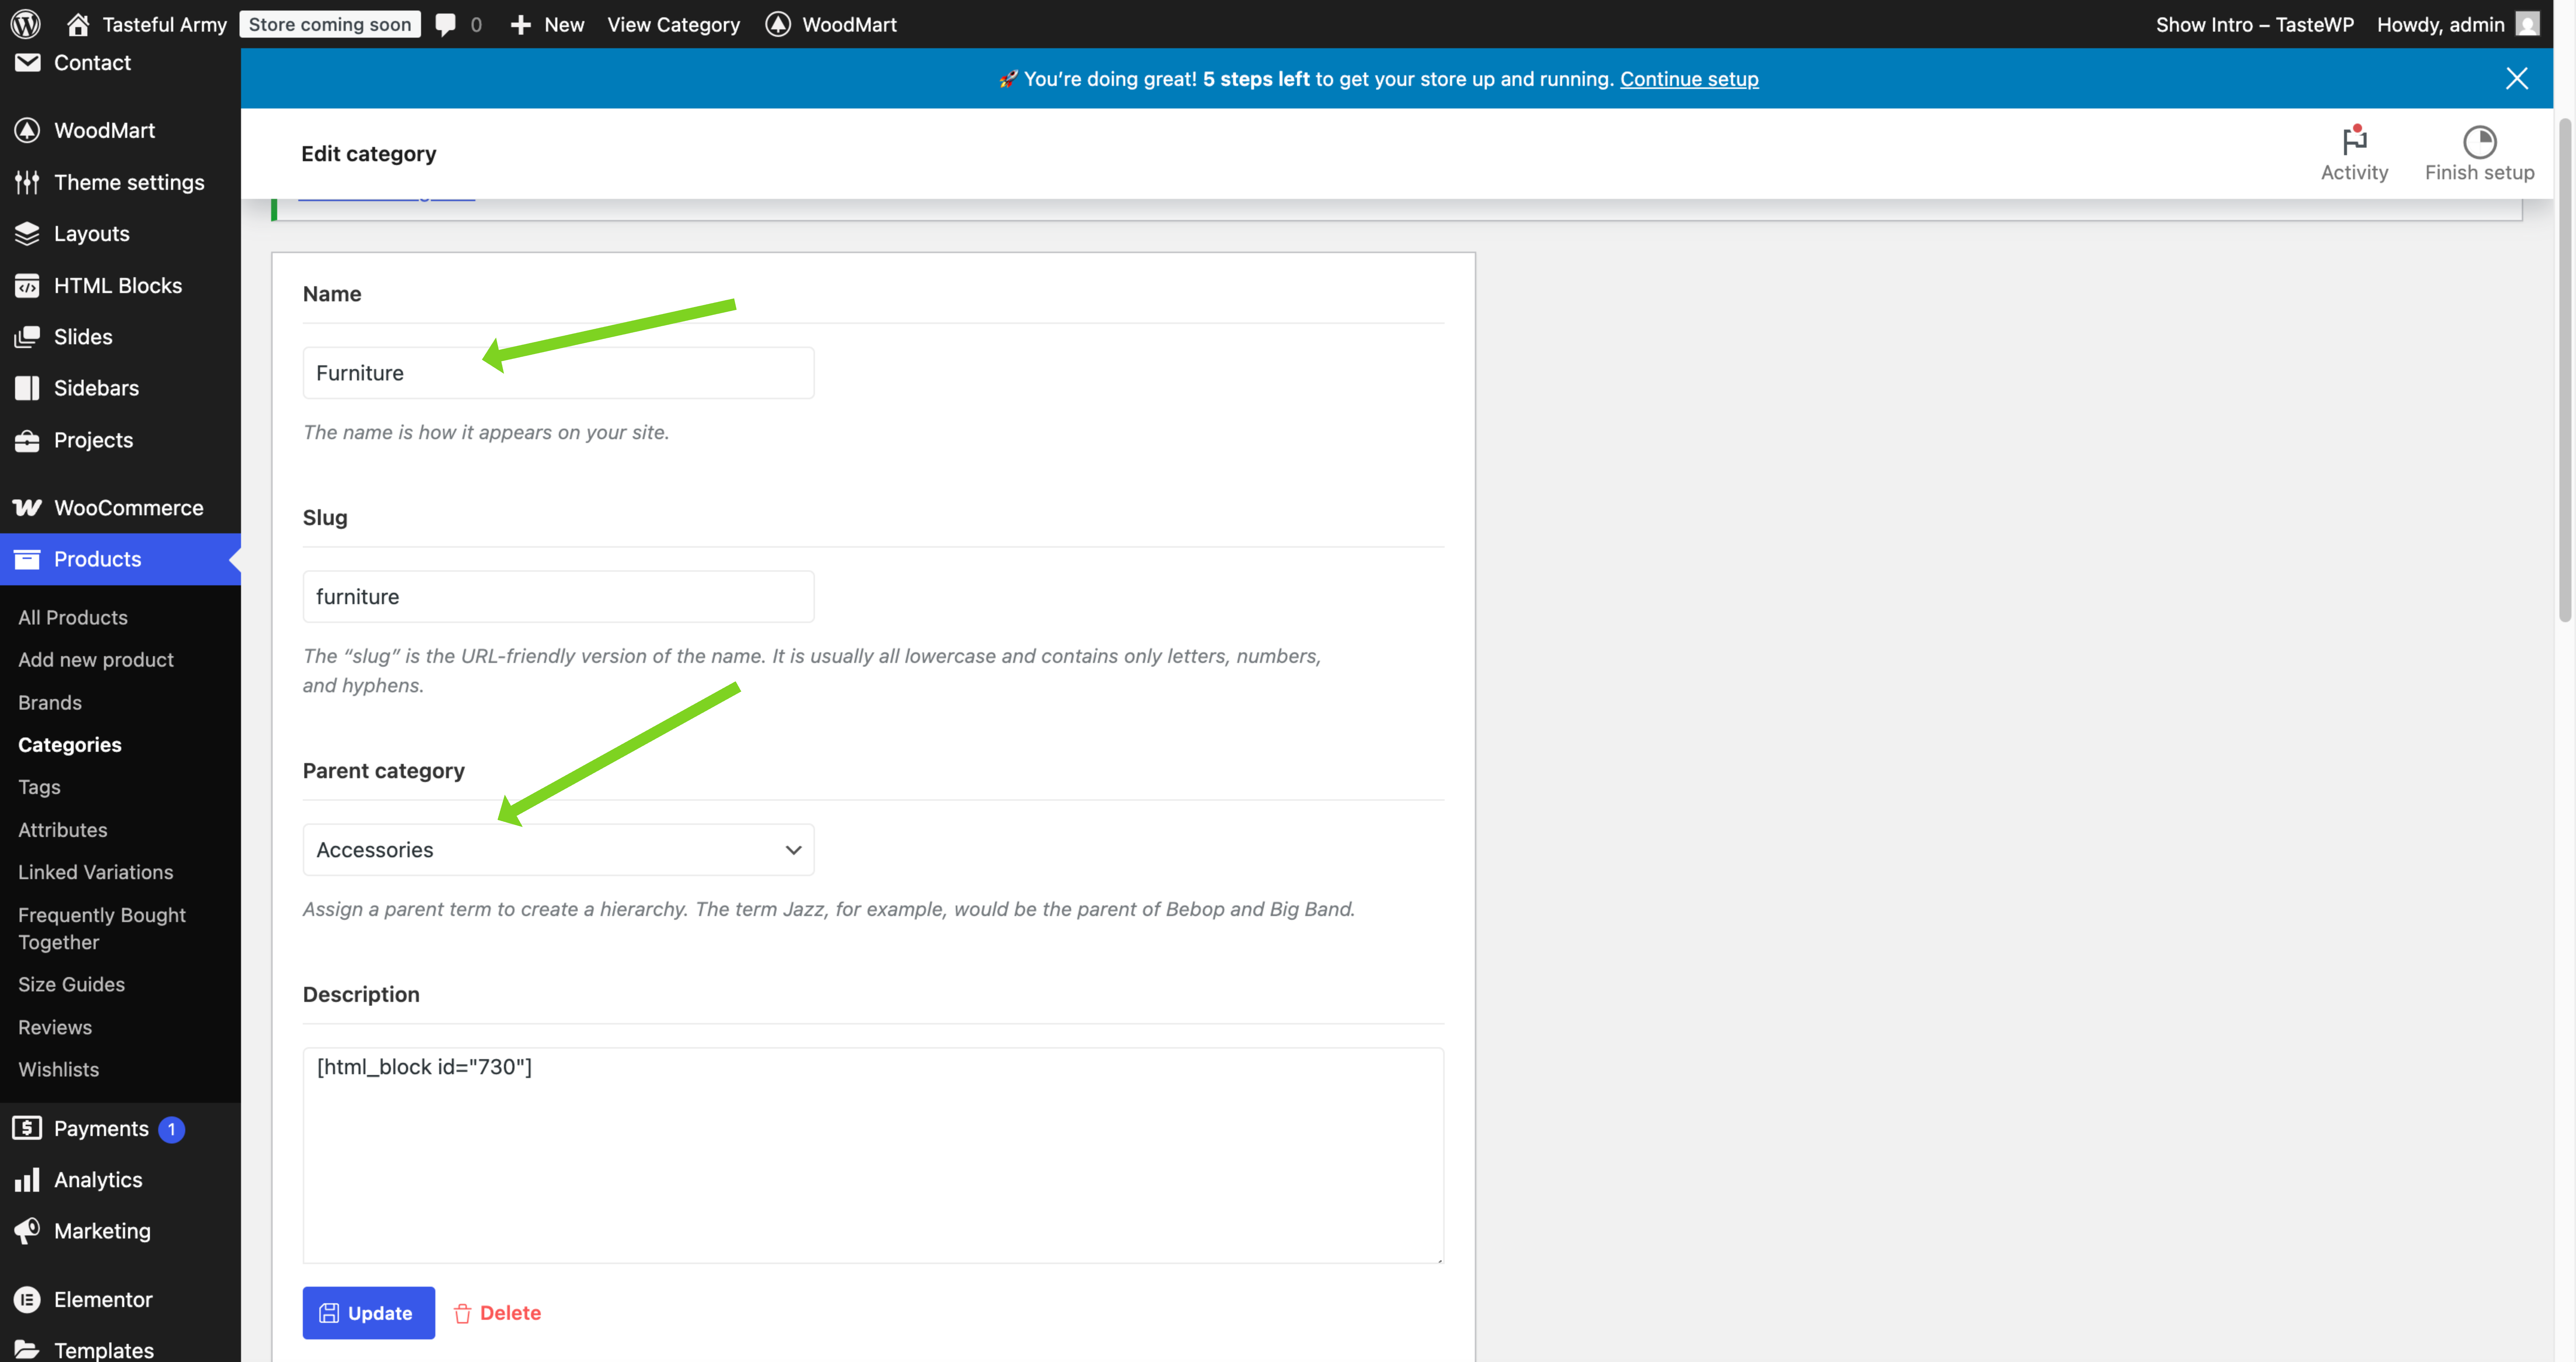Click the Analytics bar chart icon

[x=27, y=1180]
